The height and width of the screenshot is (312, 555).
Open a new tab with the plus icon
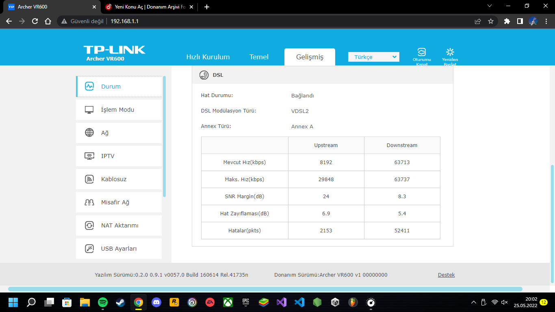tap(207, 6)
